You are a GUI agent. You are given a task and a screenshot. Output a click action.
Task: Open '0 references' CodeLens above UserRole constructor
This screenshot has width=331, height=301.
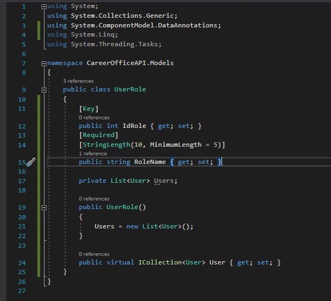point(94,199)
